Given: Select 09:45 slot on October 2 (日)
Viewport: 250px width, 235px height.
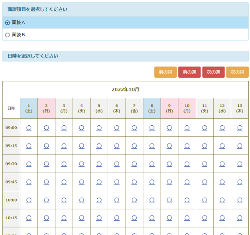Looking at the screenshot, I should click(x=46, y=182).
